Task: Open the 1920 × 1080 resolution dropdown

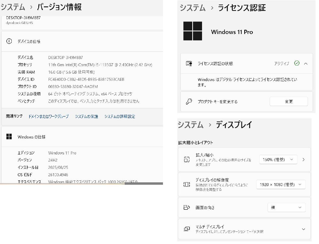Action: [281, 184]
